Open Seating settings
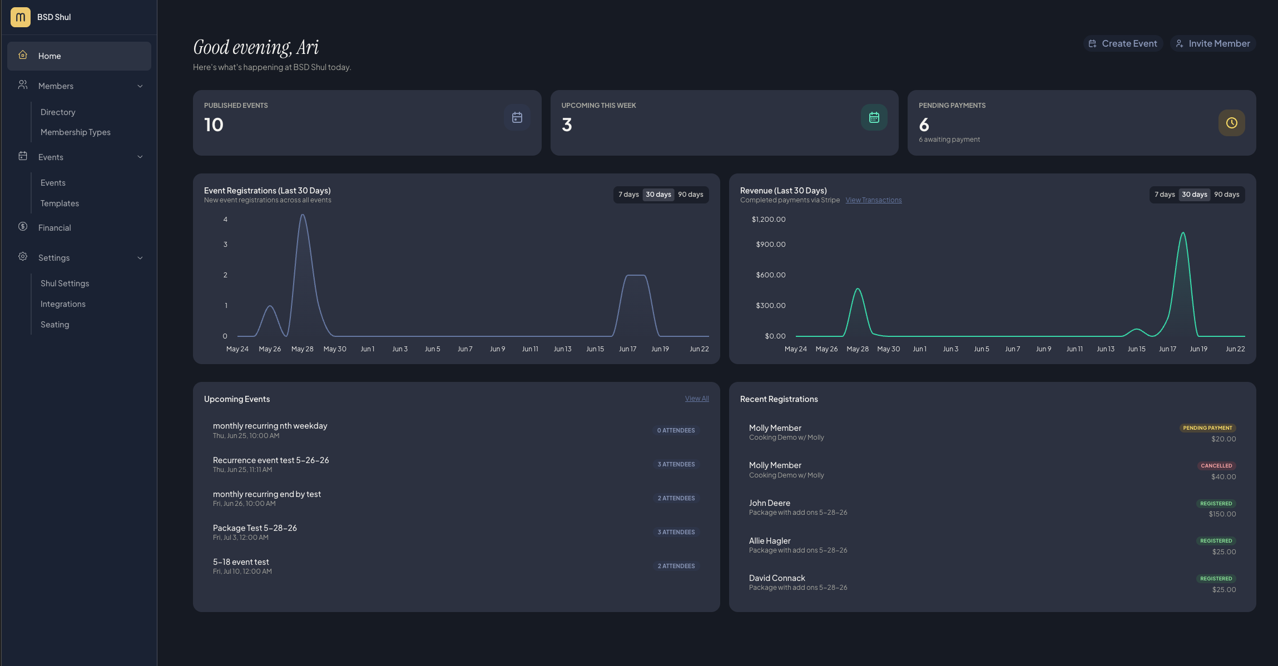 (55, 325)
